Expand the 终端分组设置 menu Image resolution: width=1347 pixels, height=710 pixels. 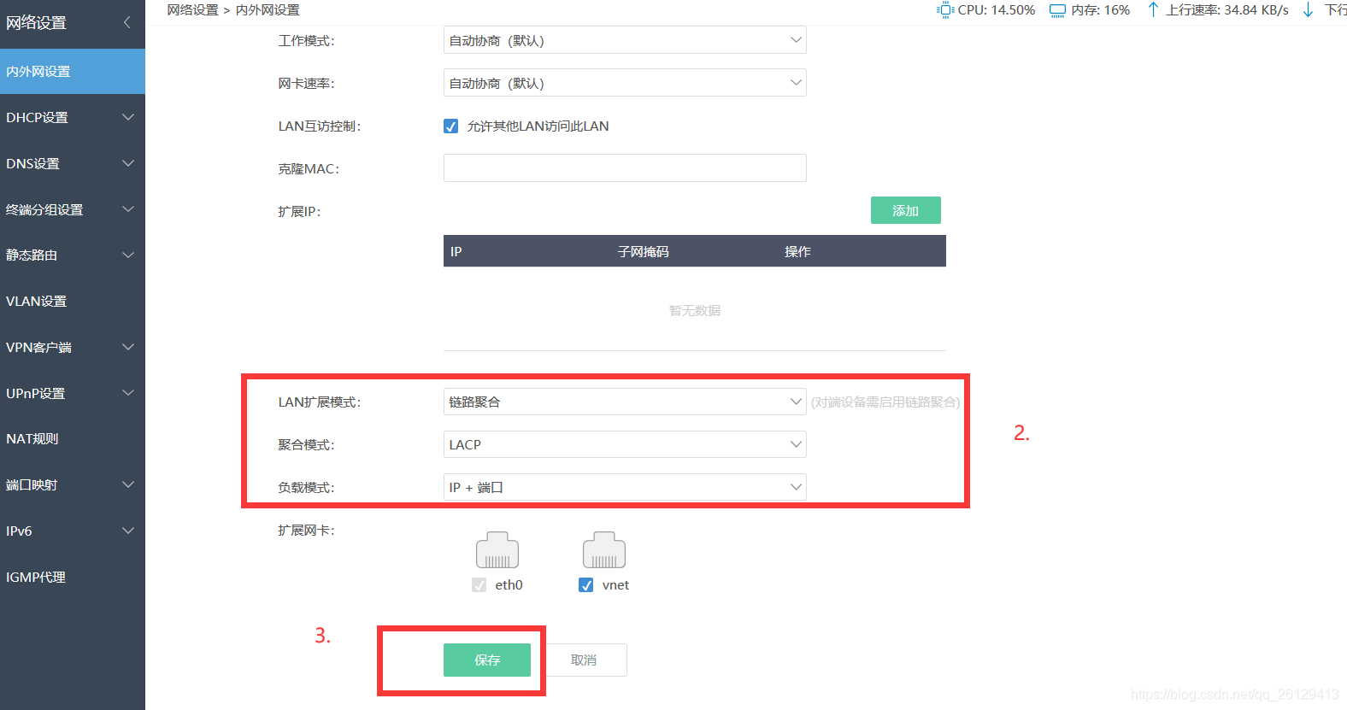(73, 209)
